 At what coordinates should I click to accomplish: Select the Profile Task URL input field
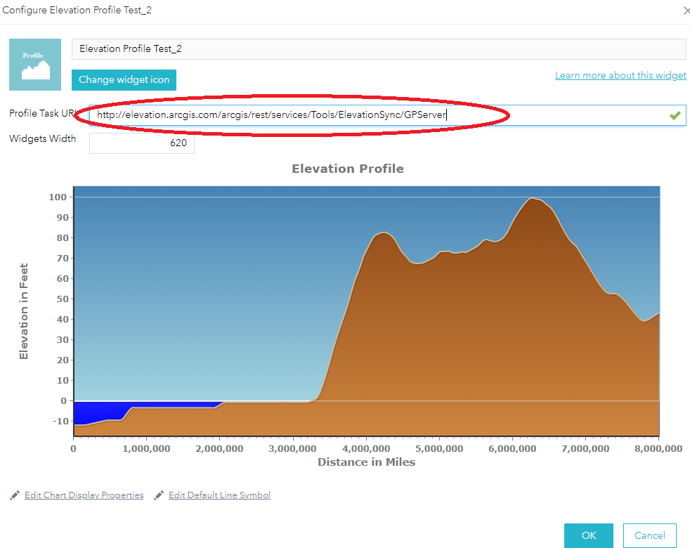(x=316, y=115)
